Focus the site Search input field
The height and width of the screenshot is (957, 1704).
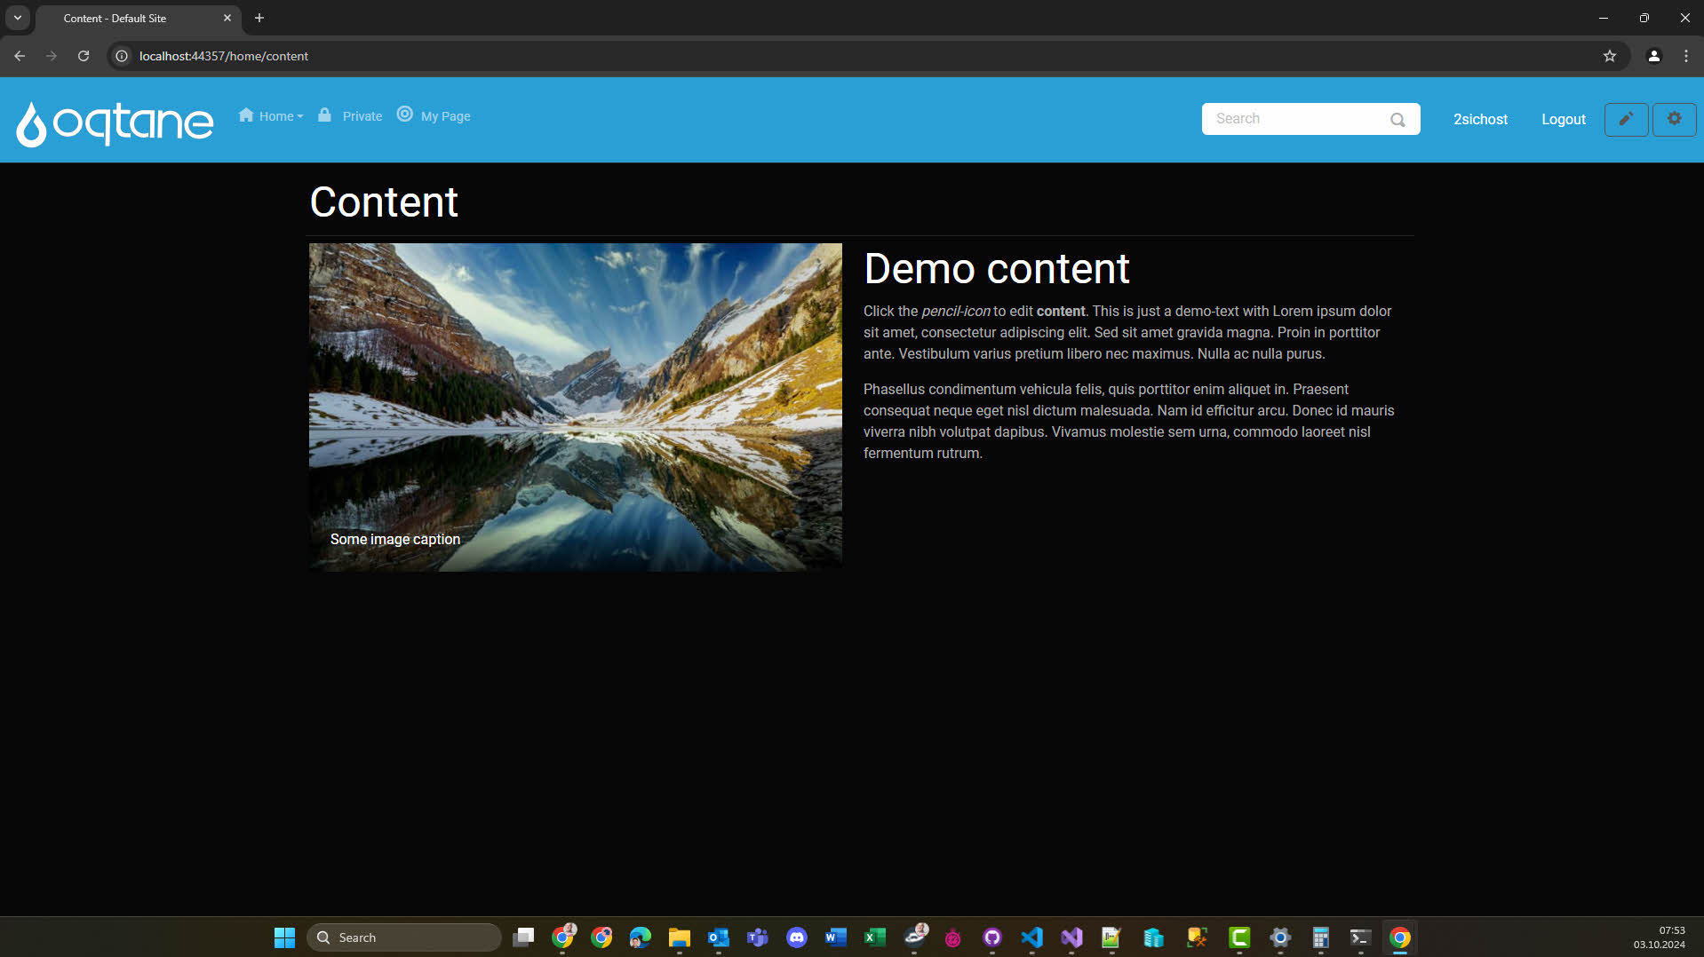pyautogui.click(x=1293, y=119)
